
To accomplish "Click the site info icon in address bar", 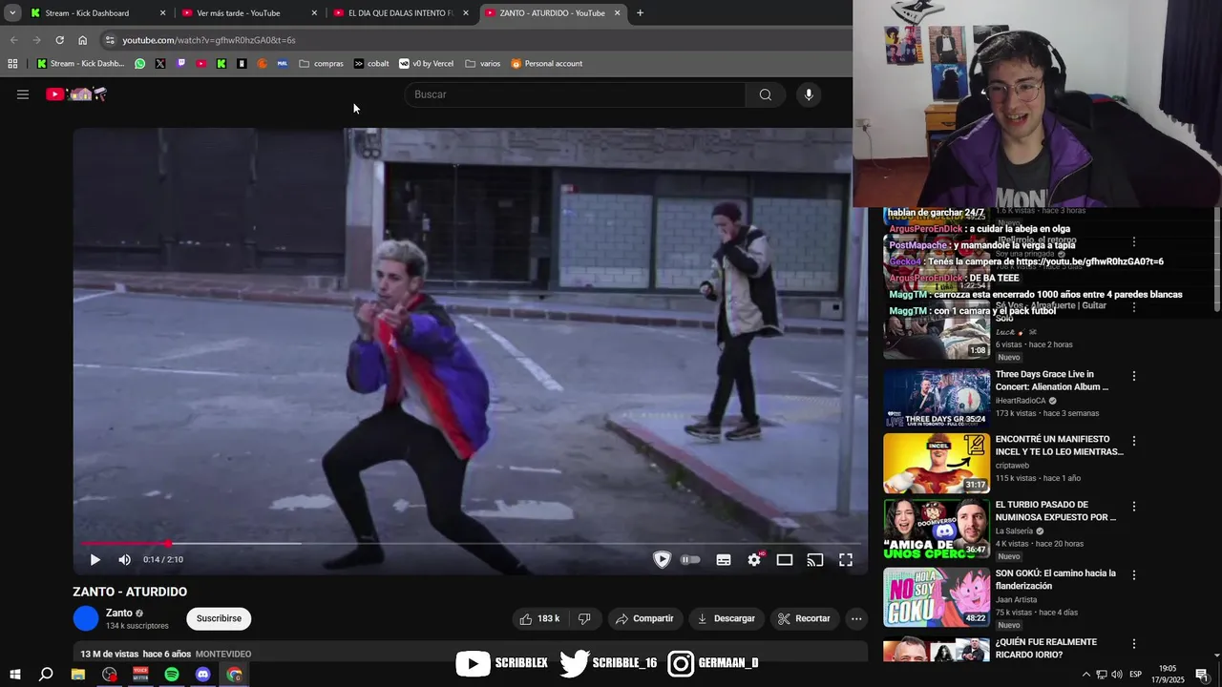I will (110, 40).
